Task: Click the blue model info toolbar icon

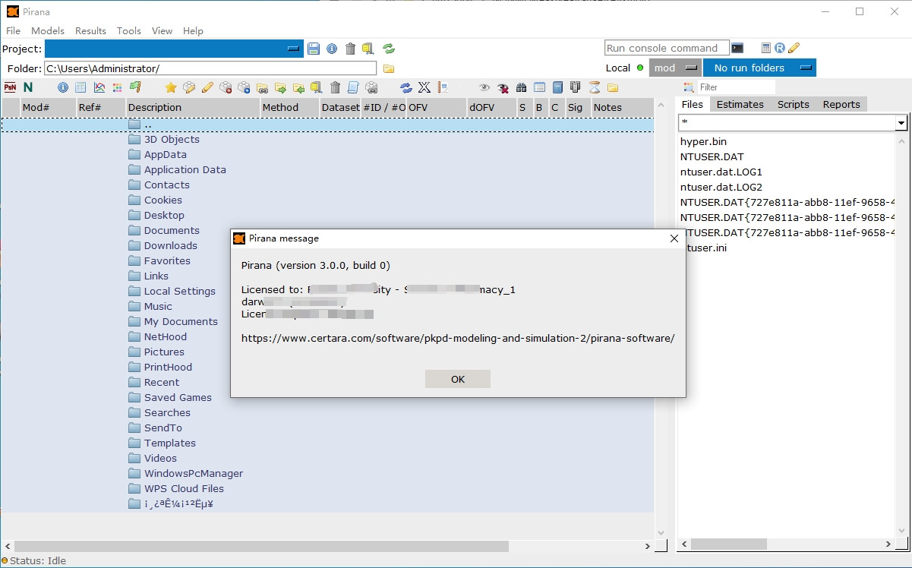Action: pos(63,87)
